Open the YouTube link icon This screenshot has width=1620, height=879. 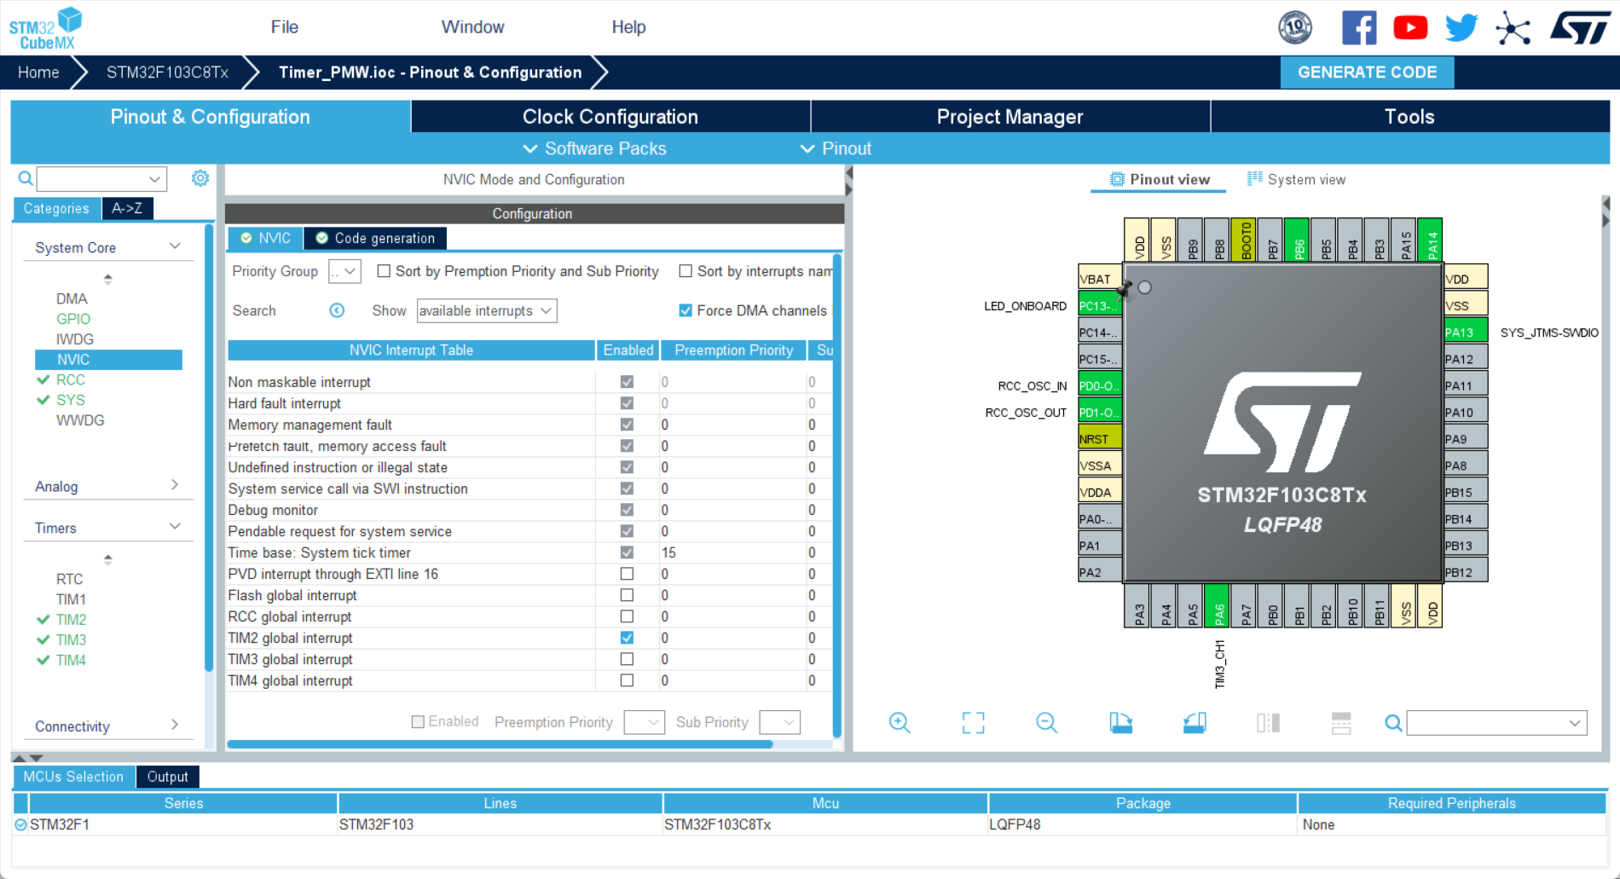(x=1410, y=28)
